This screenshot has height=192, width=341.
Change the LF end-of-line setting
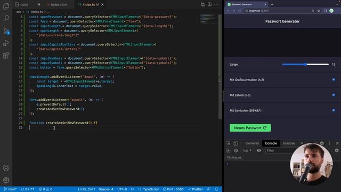coord(132,189)
